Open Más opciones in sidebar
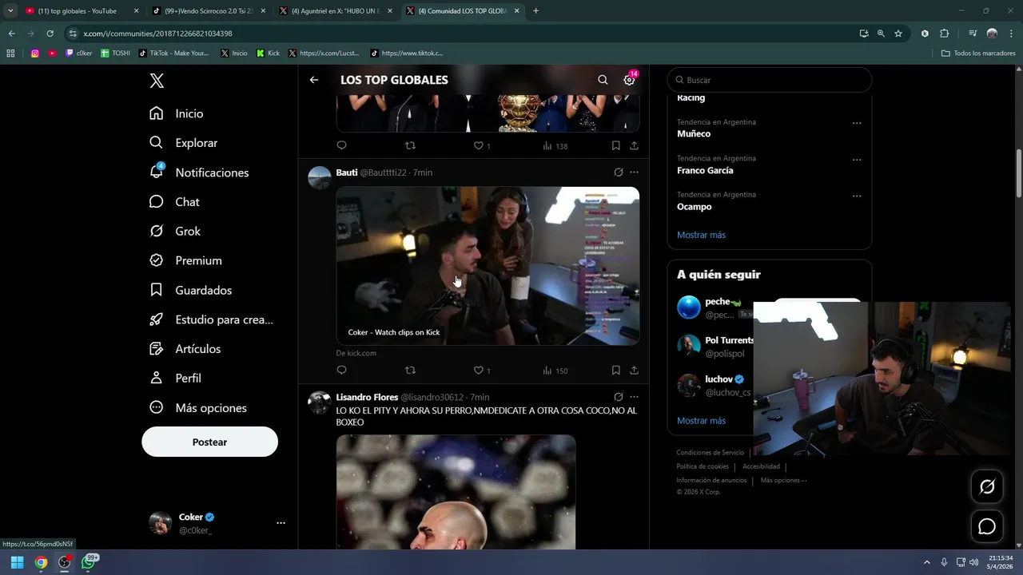 point(198,408)
